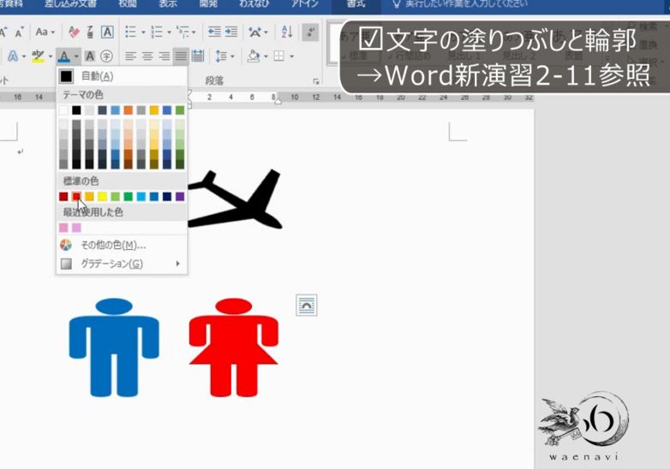This screenshot has height=469, width=670.
Task: Toggle justify alignment
Action: (181, 56)
